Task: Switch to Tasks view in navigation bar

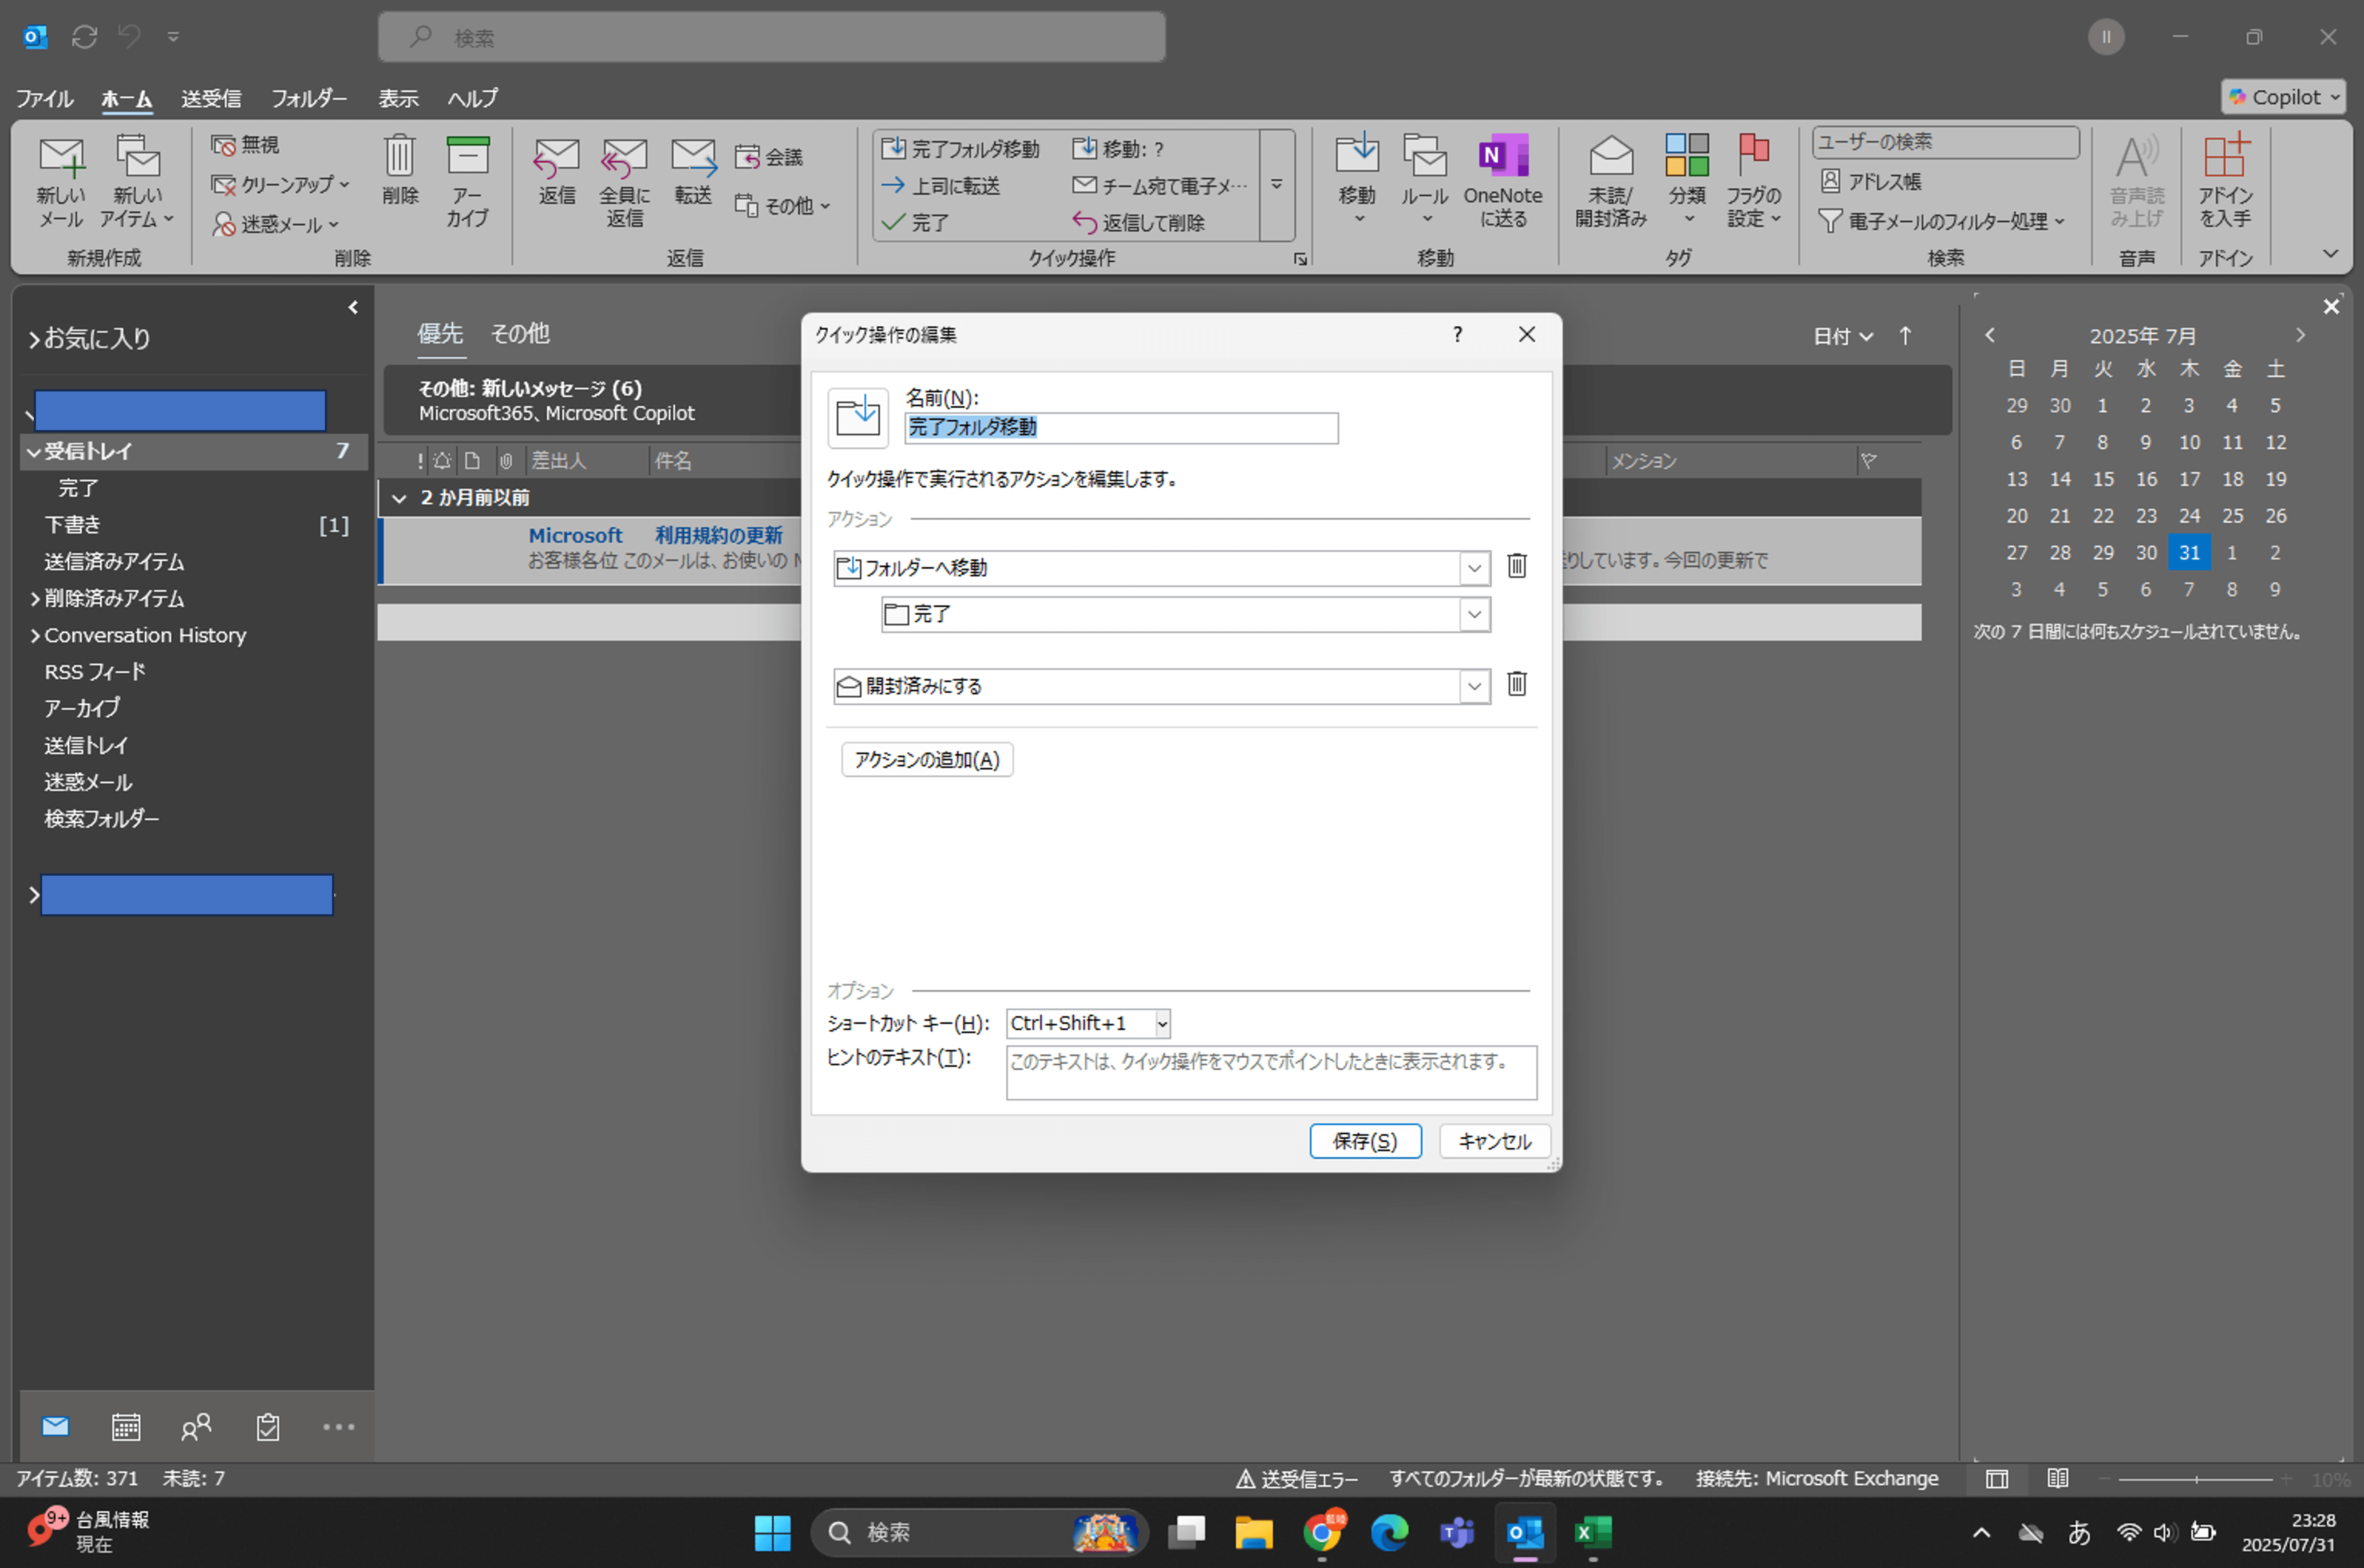Action: [267, 1426]
